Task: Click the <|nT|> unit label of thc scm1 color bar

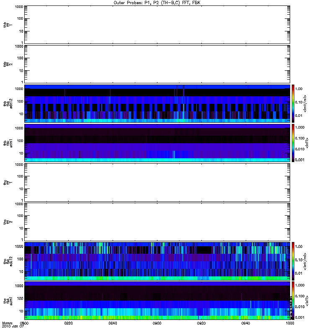Action: tap(307, 301)
